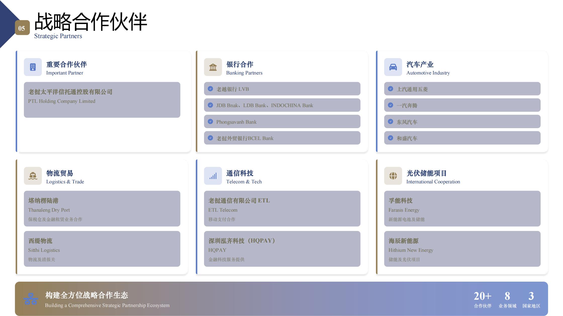
Task: Click the check icon beside 老越银行 LVB
Action: click(x=210, y=89)
